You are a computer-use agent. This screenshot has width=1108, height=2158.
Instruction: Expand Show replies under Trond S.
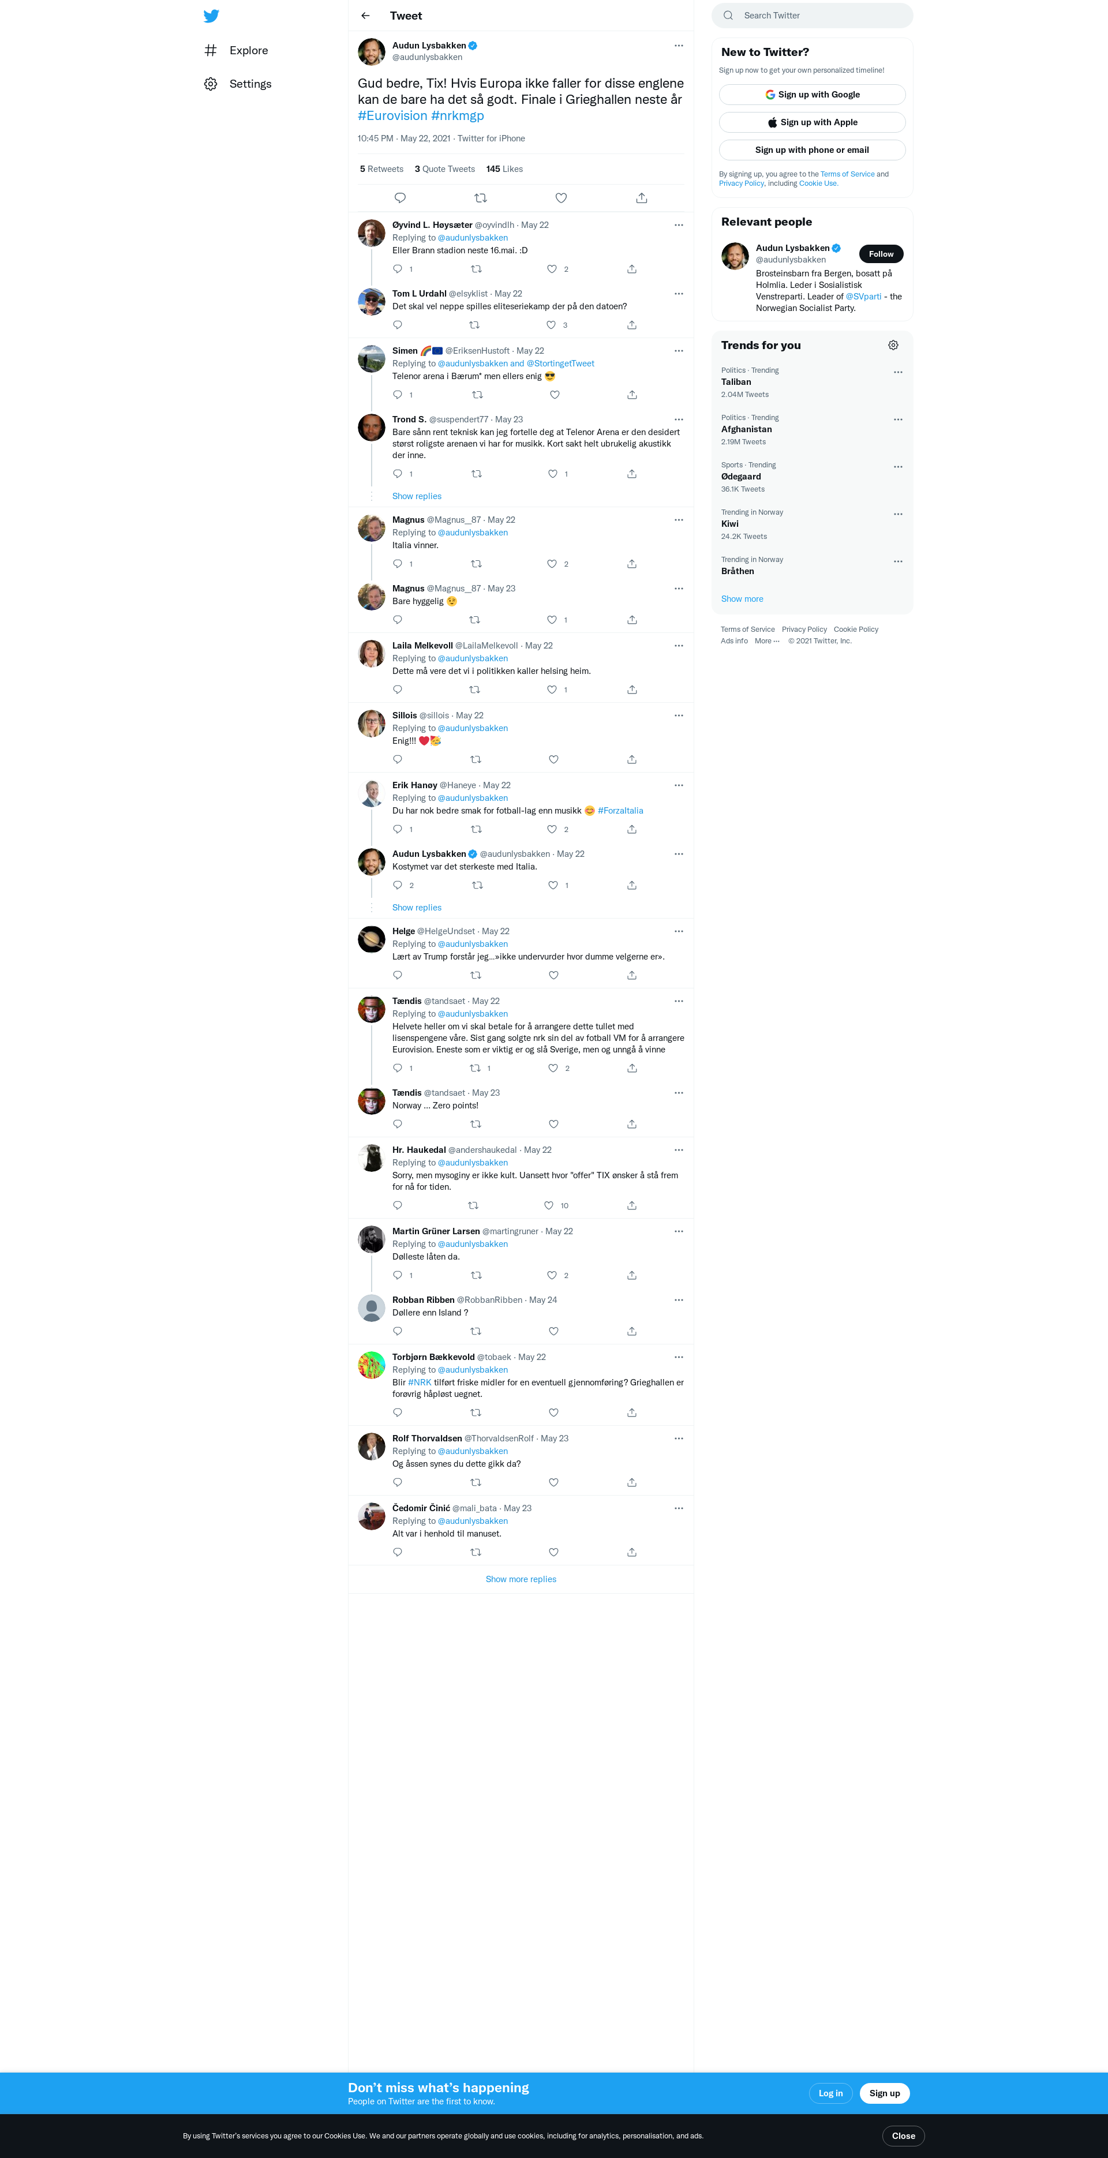[x=417, y=496]
